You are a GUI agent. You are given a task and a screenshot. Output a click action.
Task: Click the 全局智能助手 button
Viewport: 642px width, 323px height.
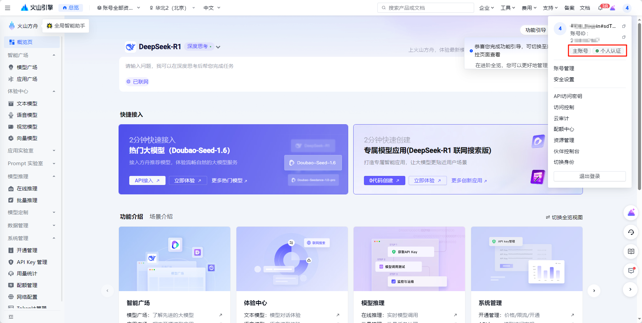(66, 26)
